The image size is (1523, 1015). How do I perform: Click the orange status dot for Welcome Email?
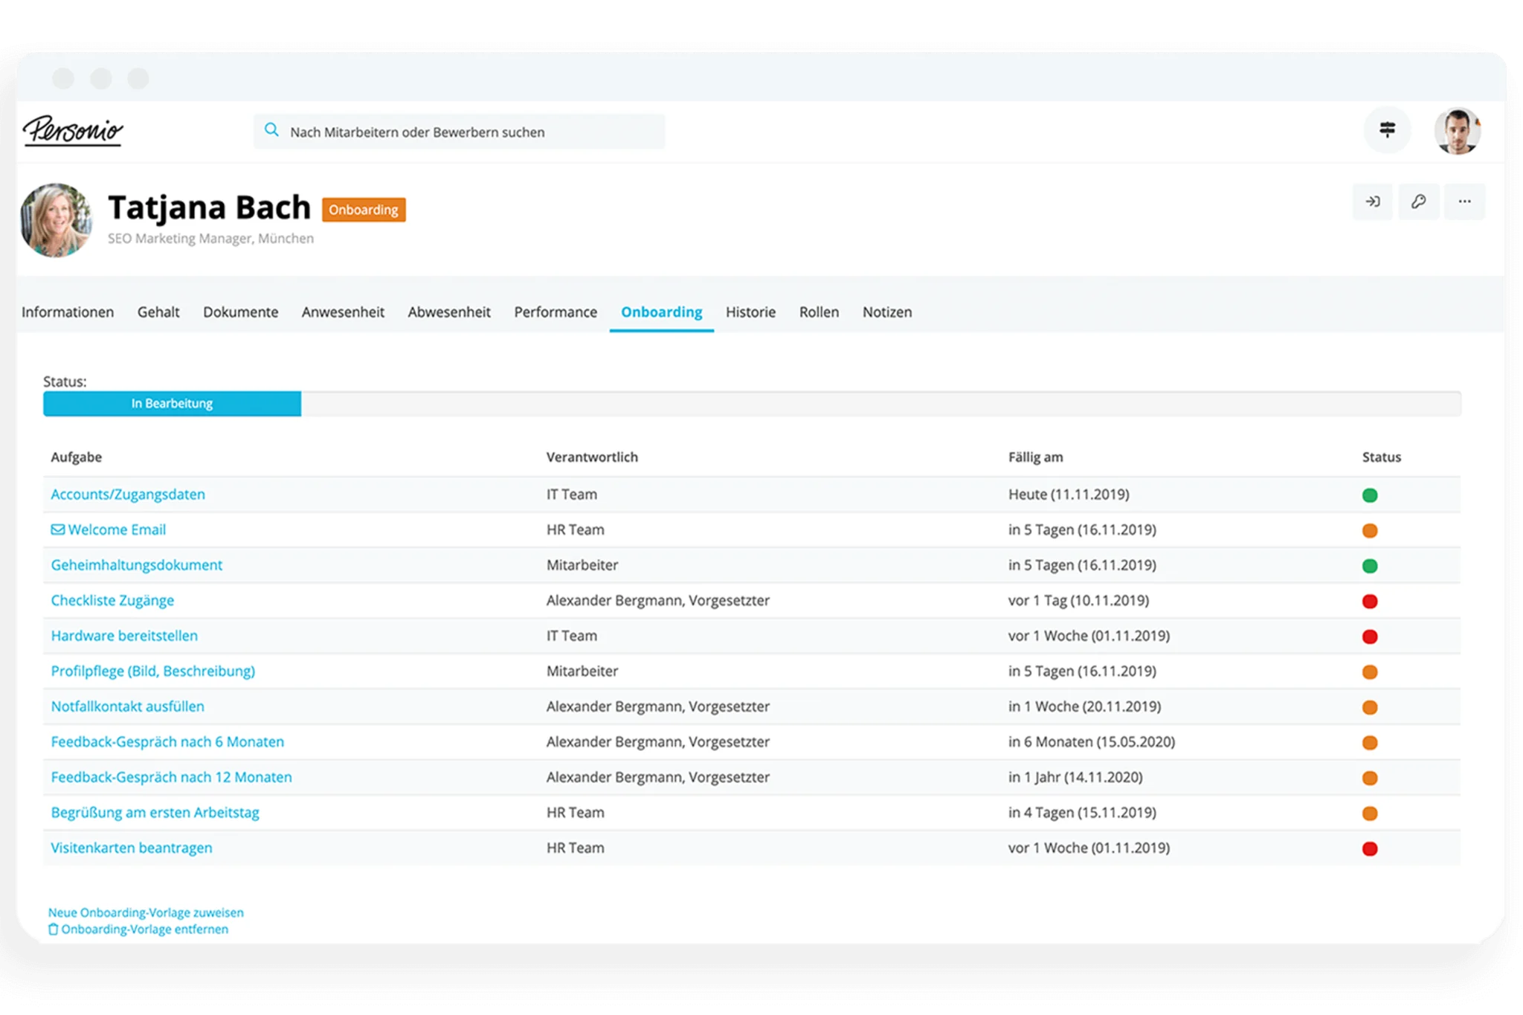pyautogui.click(x=1370, y=528)
